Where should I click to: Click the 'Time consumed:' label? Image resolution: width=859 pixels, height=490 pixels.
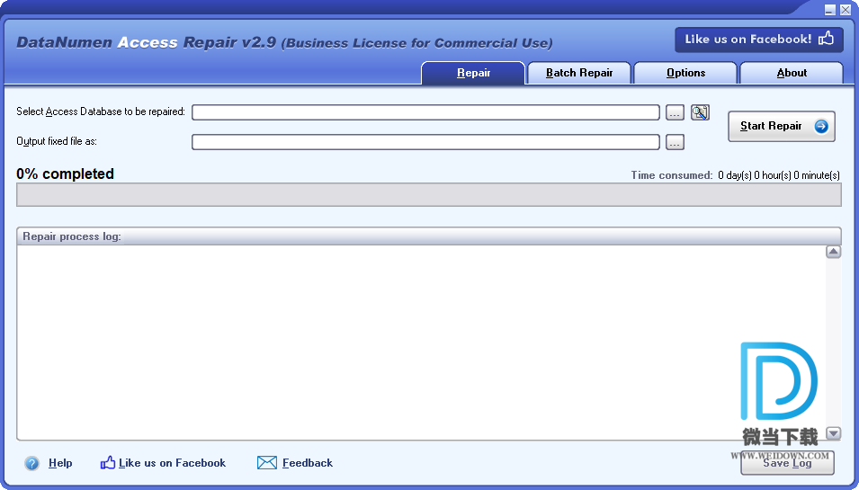click(x=672, y=175)
